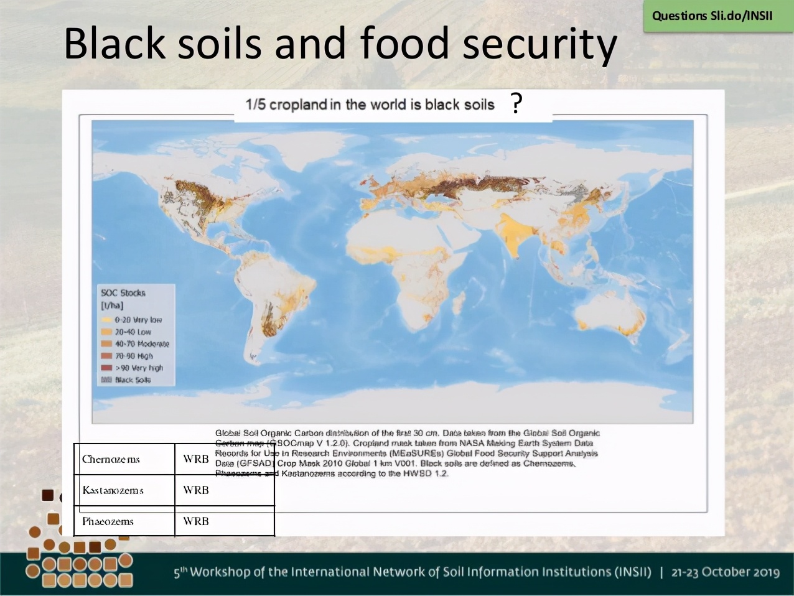Click the question mark beside map title

[x=516, y=103]
